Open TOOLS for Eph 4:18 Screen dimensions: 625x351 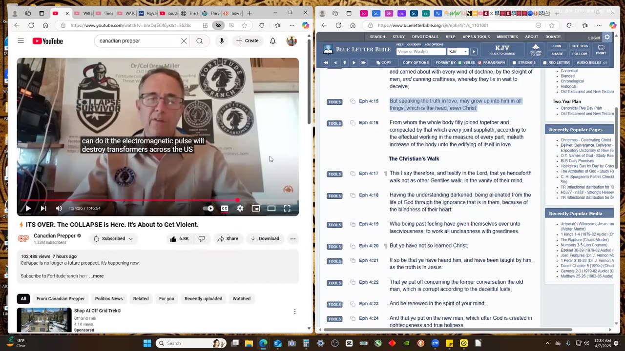(x=334, y=196)
